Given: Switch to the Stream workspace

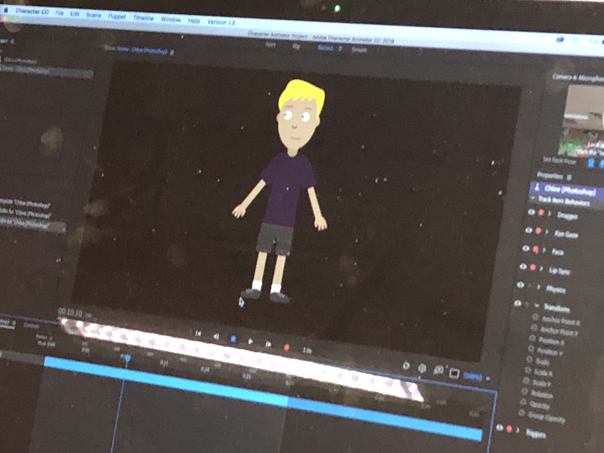Looking at the screenshot, I should point(359,50).
